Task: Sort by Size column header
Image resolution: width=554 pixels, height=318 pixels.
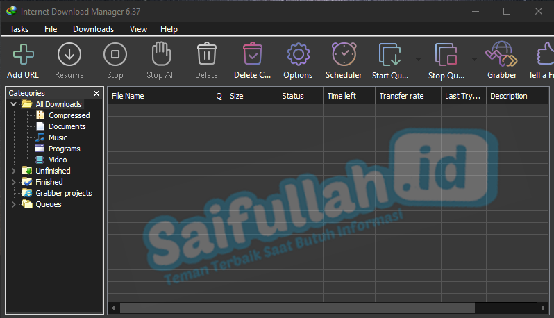Action: 252,96
